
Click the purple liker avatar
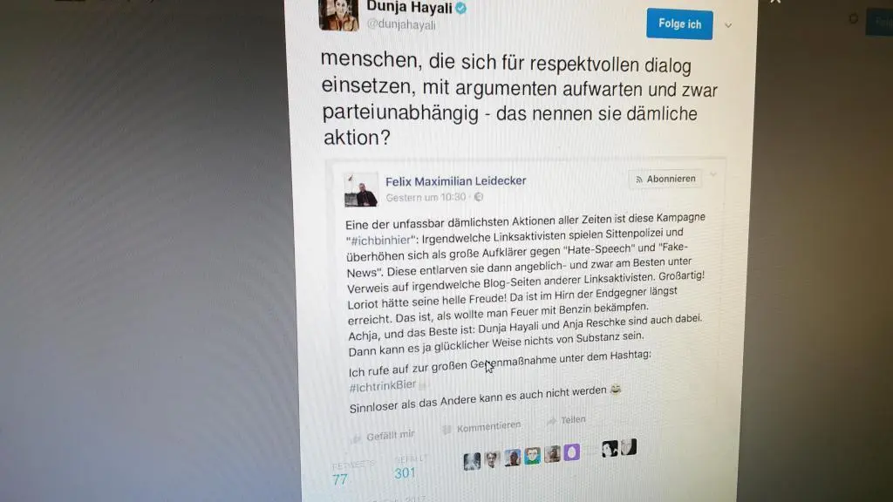tap(572, 452)
